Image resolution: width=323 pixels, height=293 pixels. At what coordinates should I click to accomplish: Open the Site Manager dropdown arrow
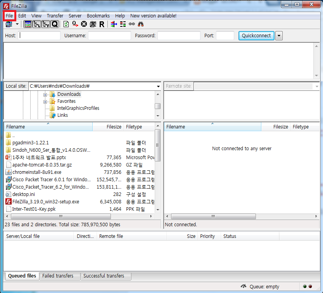pos(17,24)
